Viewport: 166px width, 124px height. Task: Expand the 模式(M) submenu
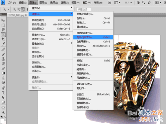click(50, 8)
